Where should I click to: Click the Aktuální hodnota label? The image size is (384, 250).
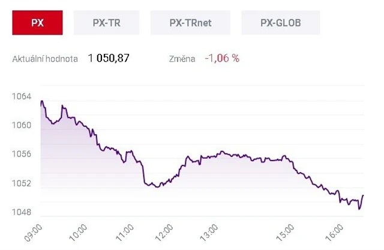coord(45,59)
